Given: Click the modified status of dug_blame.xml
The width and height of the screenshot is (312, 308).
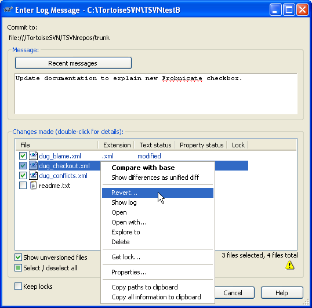Looking at the screenshot, I should [x=149, y=156].
